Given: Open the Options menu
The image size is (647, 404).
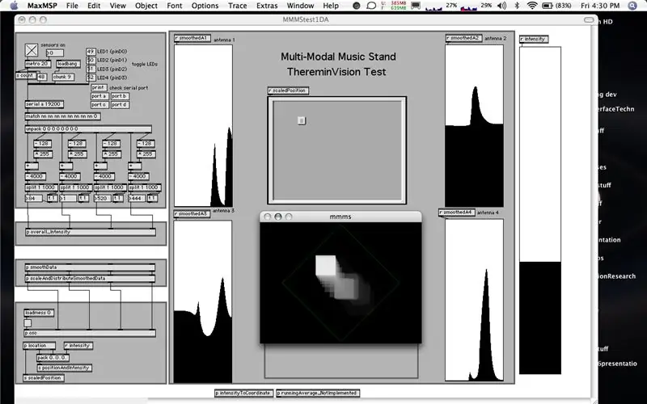Looking at the screenshot, I should tap(205, 6).
